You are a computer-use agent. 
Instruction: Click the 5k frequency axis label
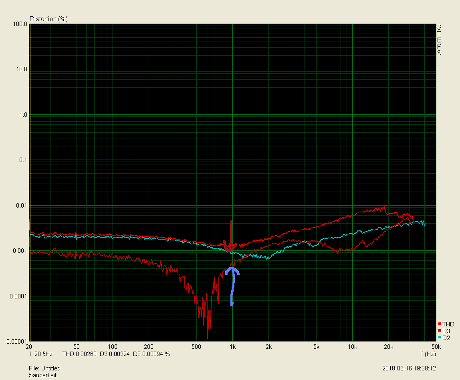(x=316, y=347)
